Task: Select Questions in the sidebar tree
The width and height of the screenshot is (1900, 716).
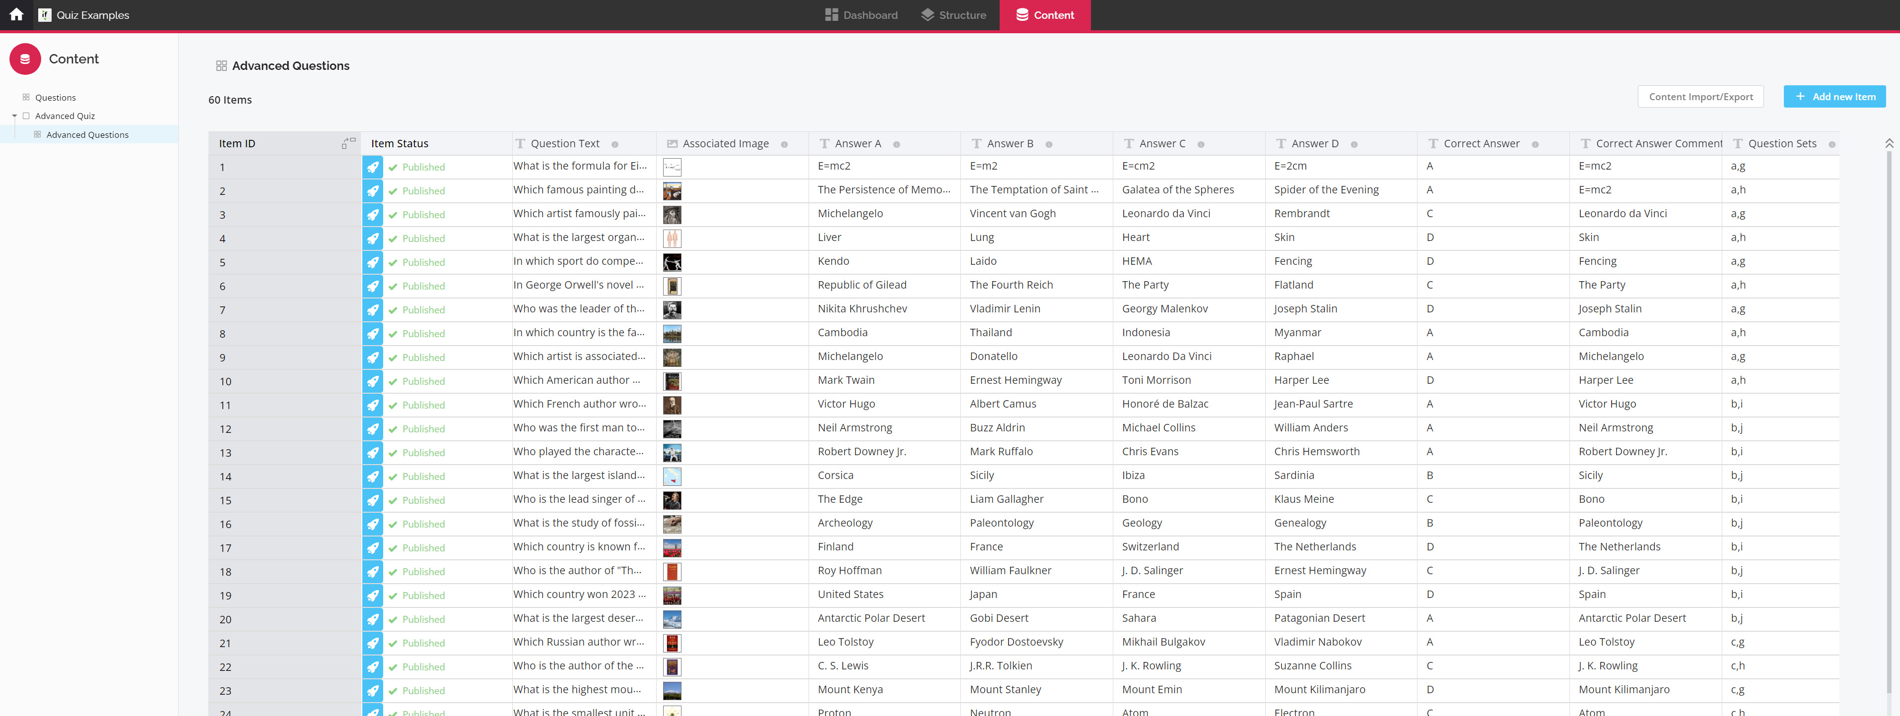Action: pyautogui.click(x=55, y=97)
